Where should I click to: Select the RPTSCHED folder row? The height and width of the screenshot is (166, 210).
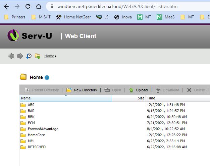36,147
